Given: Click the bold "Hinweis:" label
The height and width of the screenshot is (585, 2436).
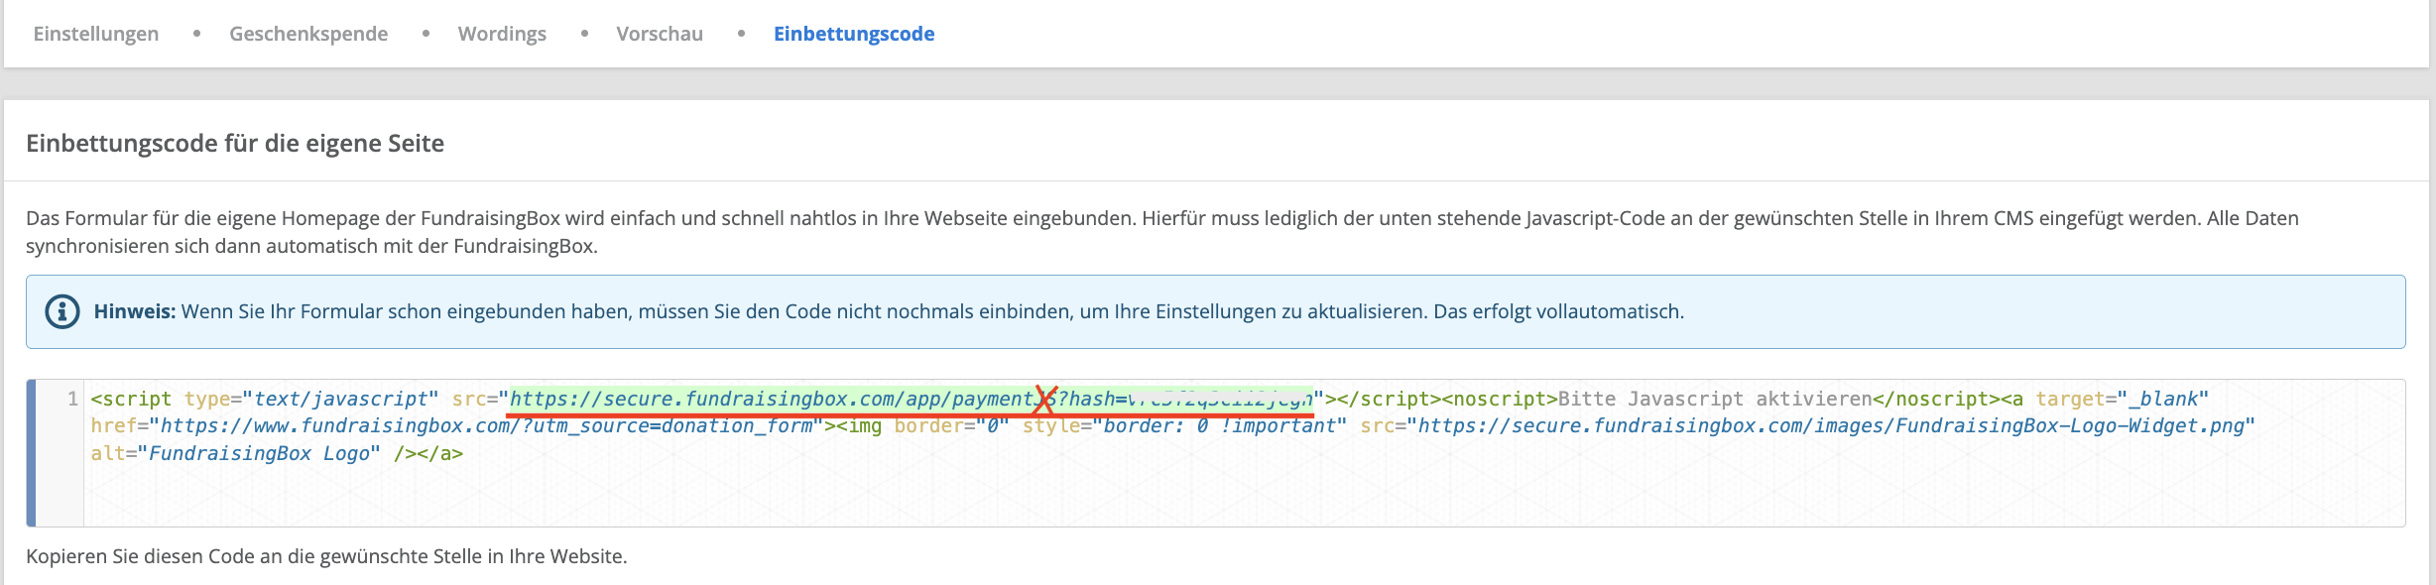Looking at the screenshot, I should (x=135, y=311).
